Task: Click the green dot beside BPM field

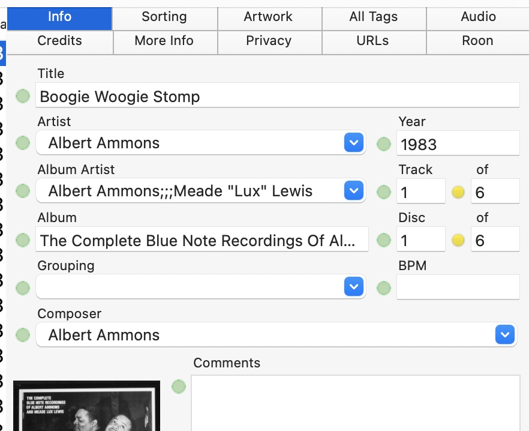Action: click(383, 288)
